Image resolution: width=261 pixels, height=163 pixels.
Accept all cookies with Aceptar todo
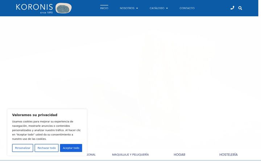(71, 148)
